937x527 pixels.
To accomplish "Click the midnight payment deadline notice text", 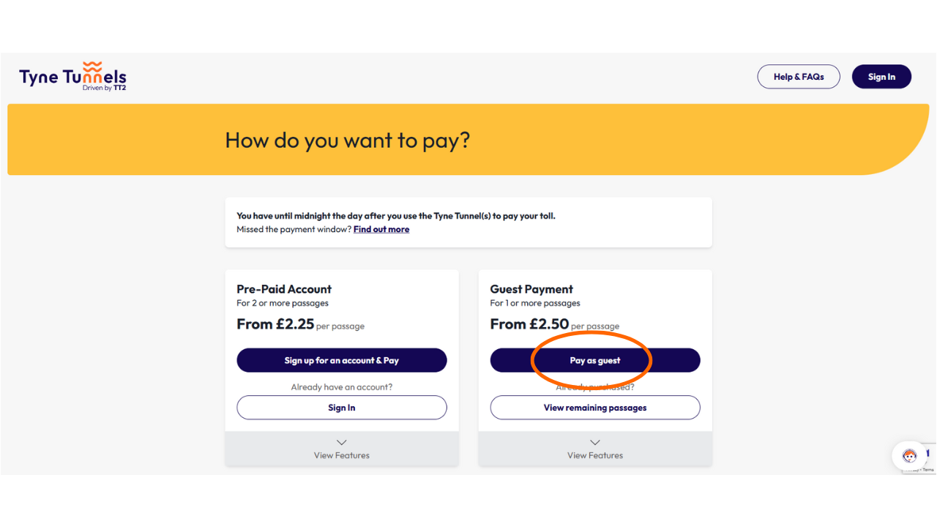I will click(395, 216).
